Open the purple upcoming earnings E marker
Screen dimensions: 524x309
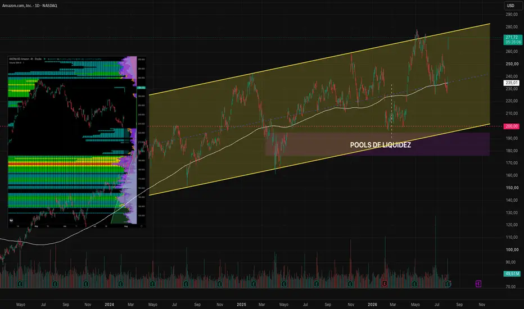coord(478,284)
